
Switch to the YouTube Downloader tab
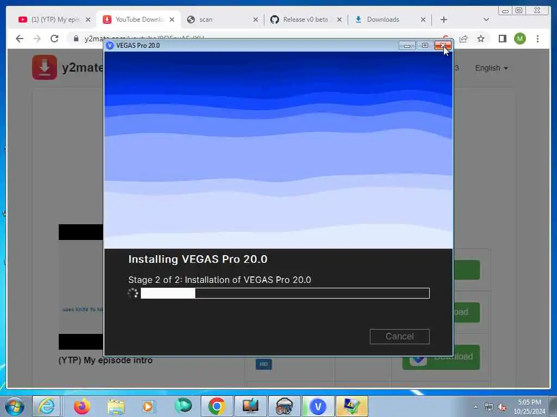[x=139, y=20]
